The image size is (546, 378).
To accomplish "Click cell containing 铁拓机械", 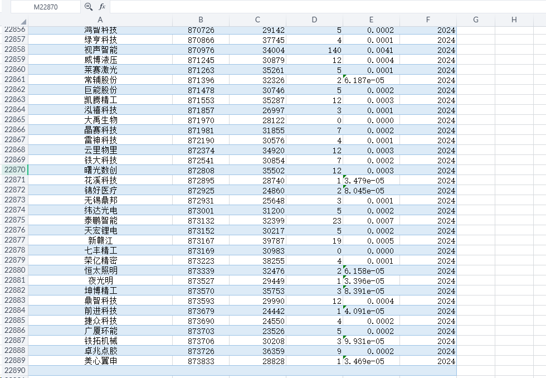I will click(x=100, y=341).
